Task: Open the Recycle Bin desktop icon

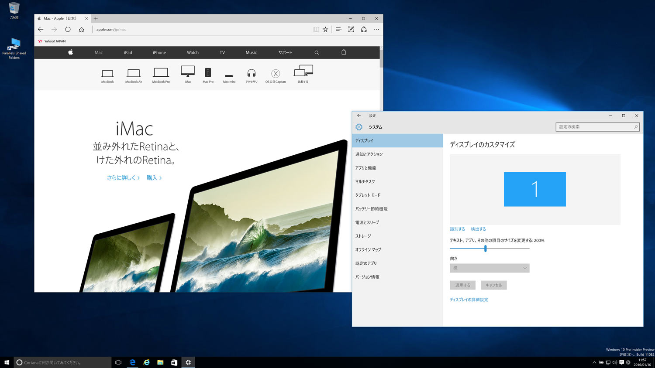Action: pos(14,10)
